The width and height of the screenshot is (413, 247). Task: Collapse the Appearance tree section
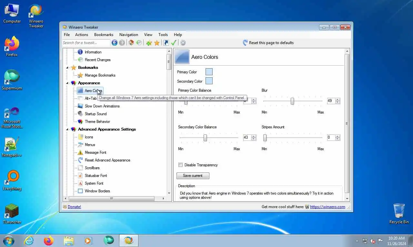point(67,83)
